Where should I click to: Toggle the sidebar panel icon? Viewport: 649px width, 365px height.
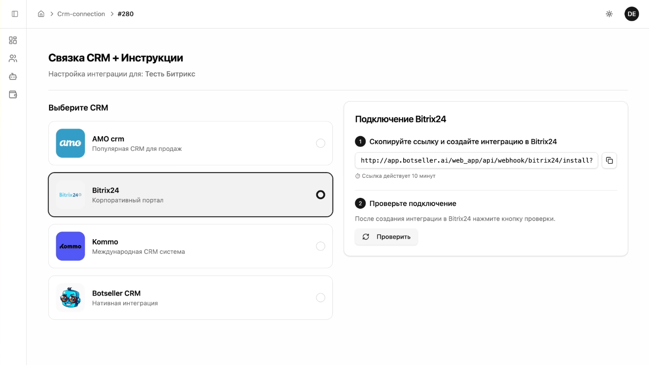click(15, 14)
